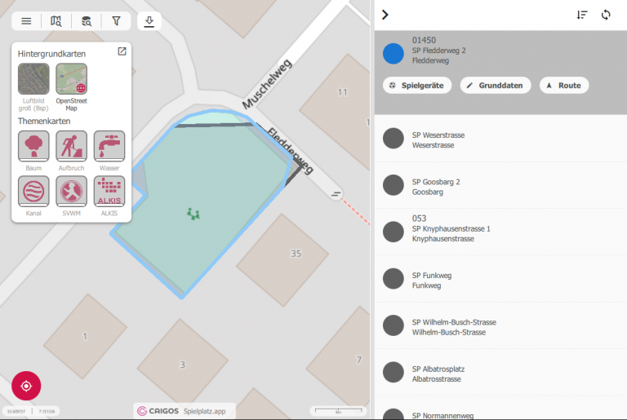Screen dimensions: 627x420
Task: Open the database search tool
Action: [x=87, y=21]
